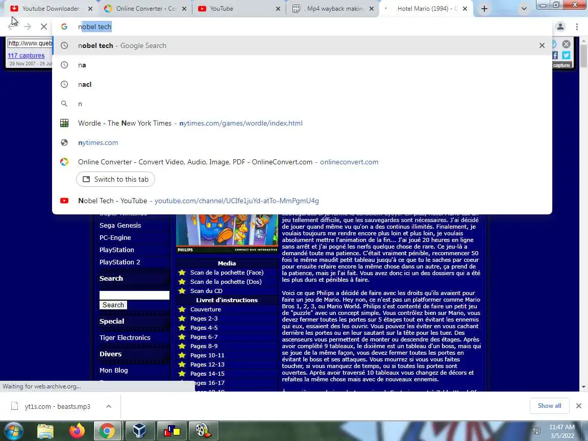This screenshot has height=441, width=588.
Task: Open Sega Genesis sidebar link
Action: 120,226
